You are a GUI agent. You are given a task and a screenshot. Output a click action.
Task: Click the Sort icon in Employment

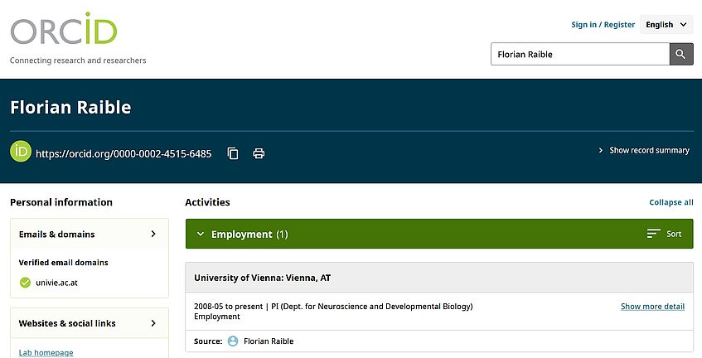[x=654, y=235]
